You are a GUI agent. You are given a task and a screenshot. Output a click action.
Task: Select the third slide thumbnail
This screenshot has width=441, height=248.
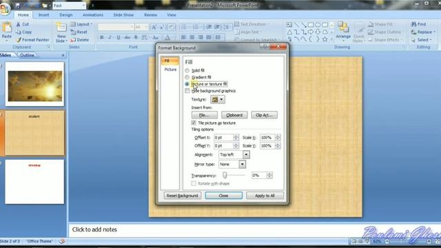coord(34,182)
